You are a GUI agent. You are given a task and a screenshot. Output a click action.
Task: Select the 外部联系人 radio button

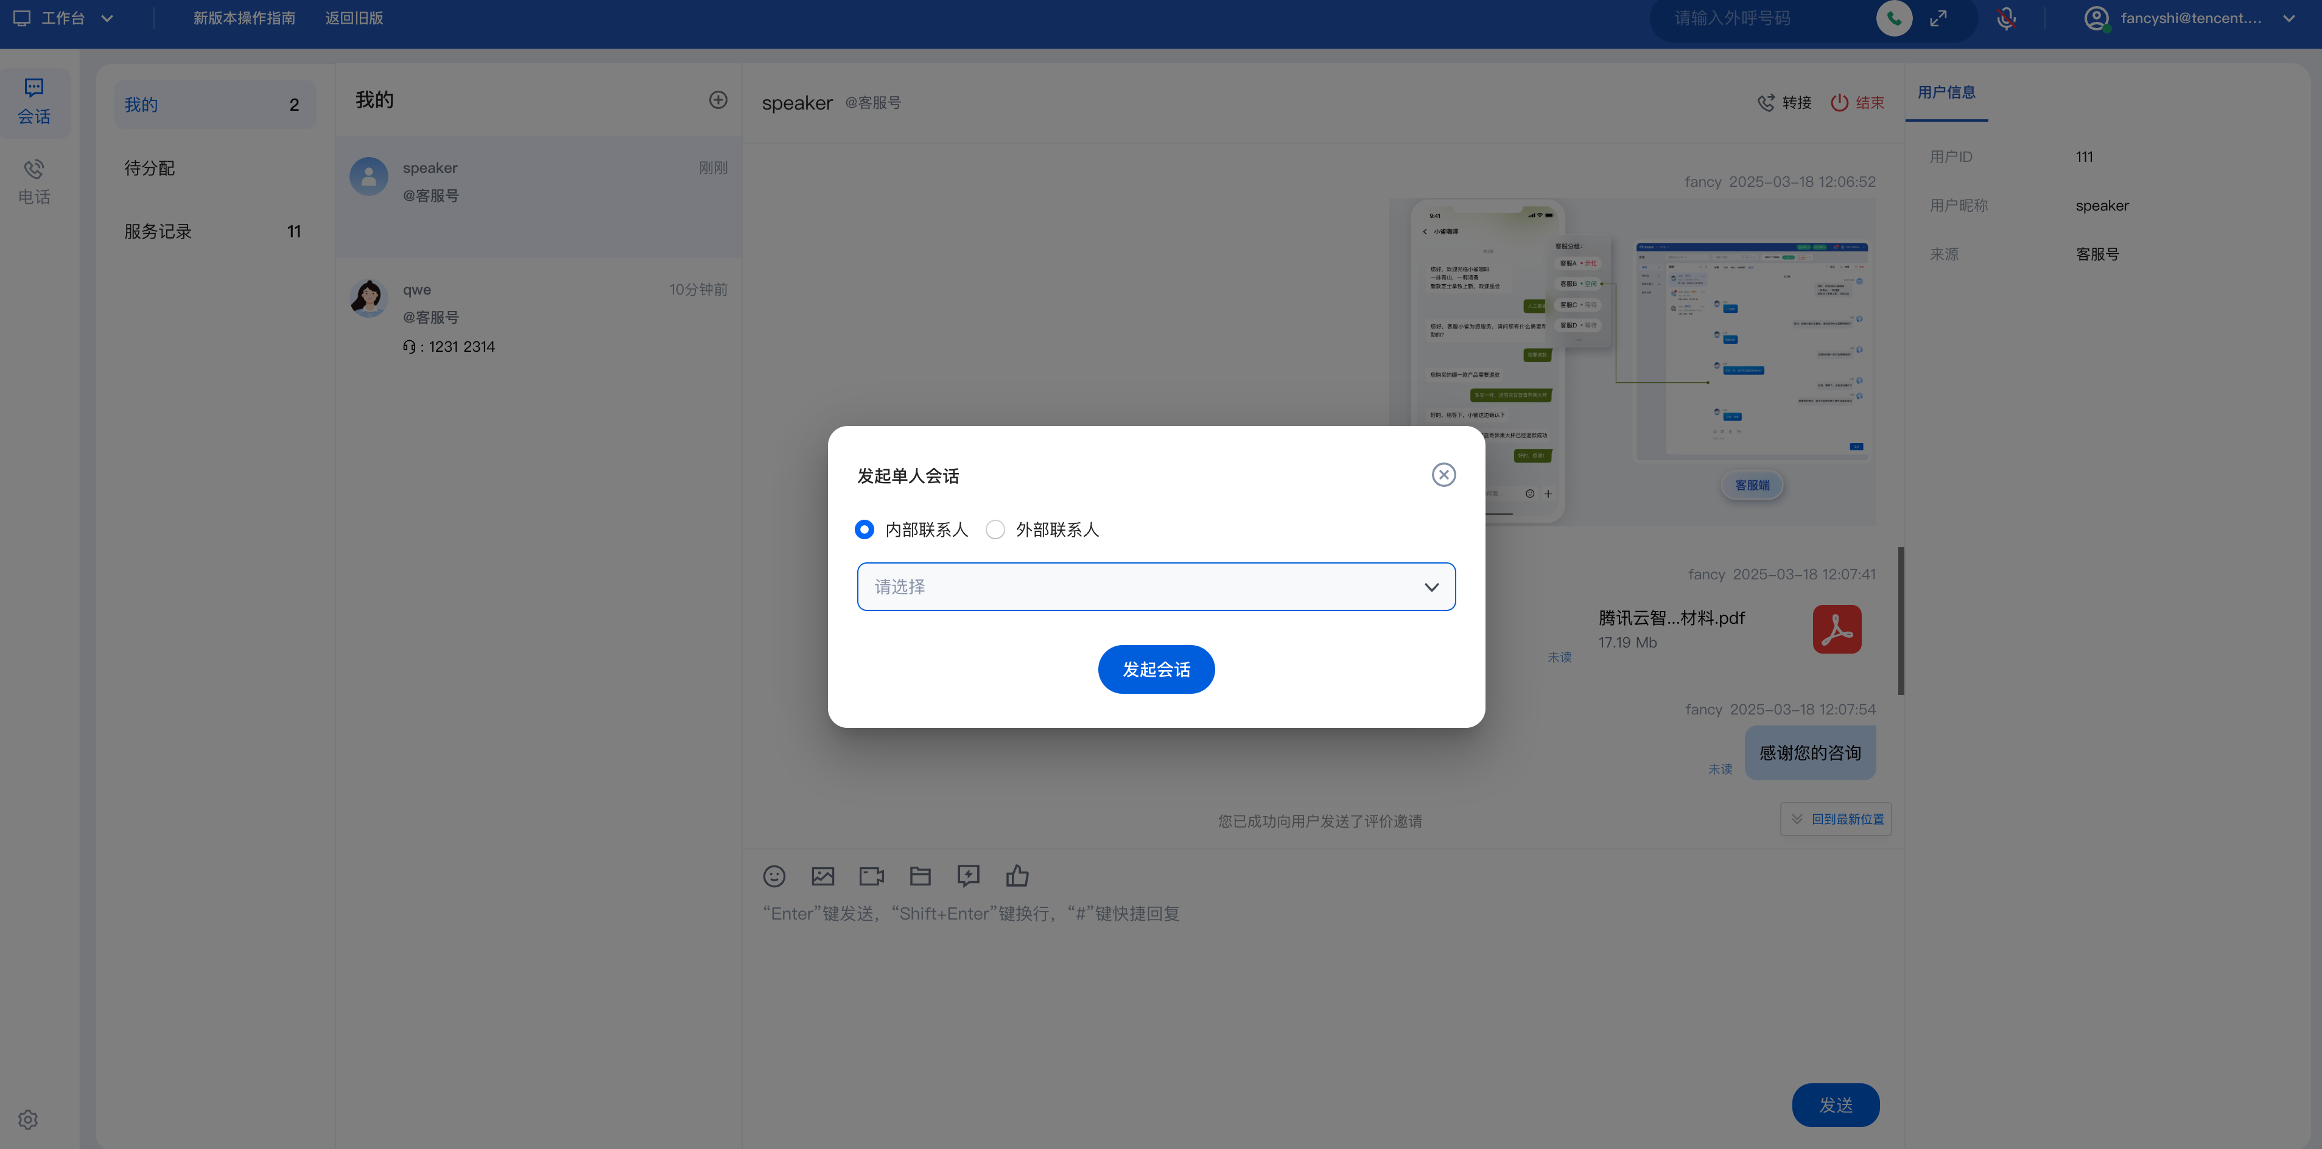[995, 530]
